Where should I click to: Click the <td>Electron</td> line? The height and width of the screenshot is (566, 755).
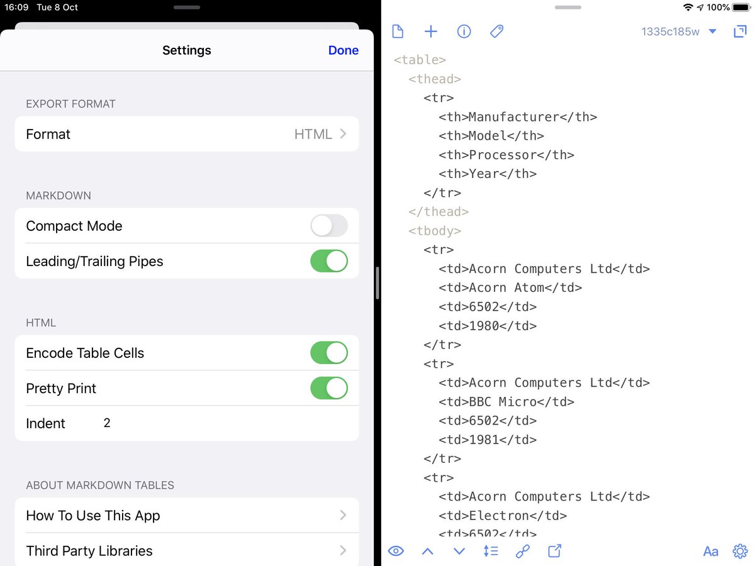coord(503,516)
